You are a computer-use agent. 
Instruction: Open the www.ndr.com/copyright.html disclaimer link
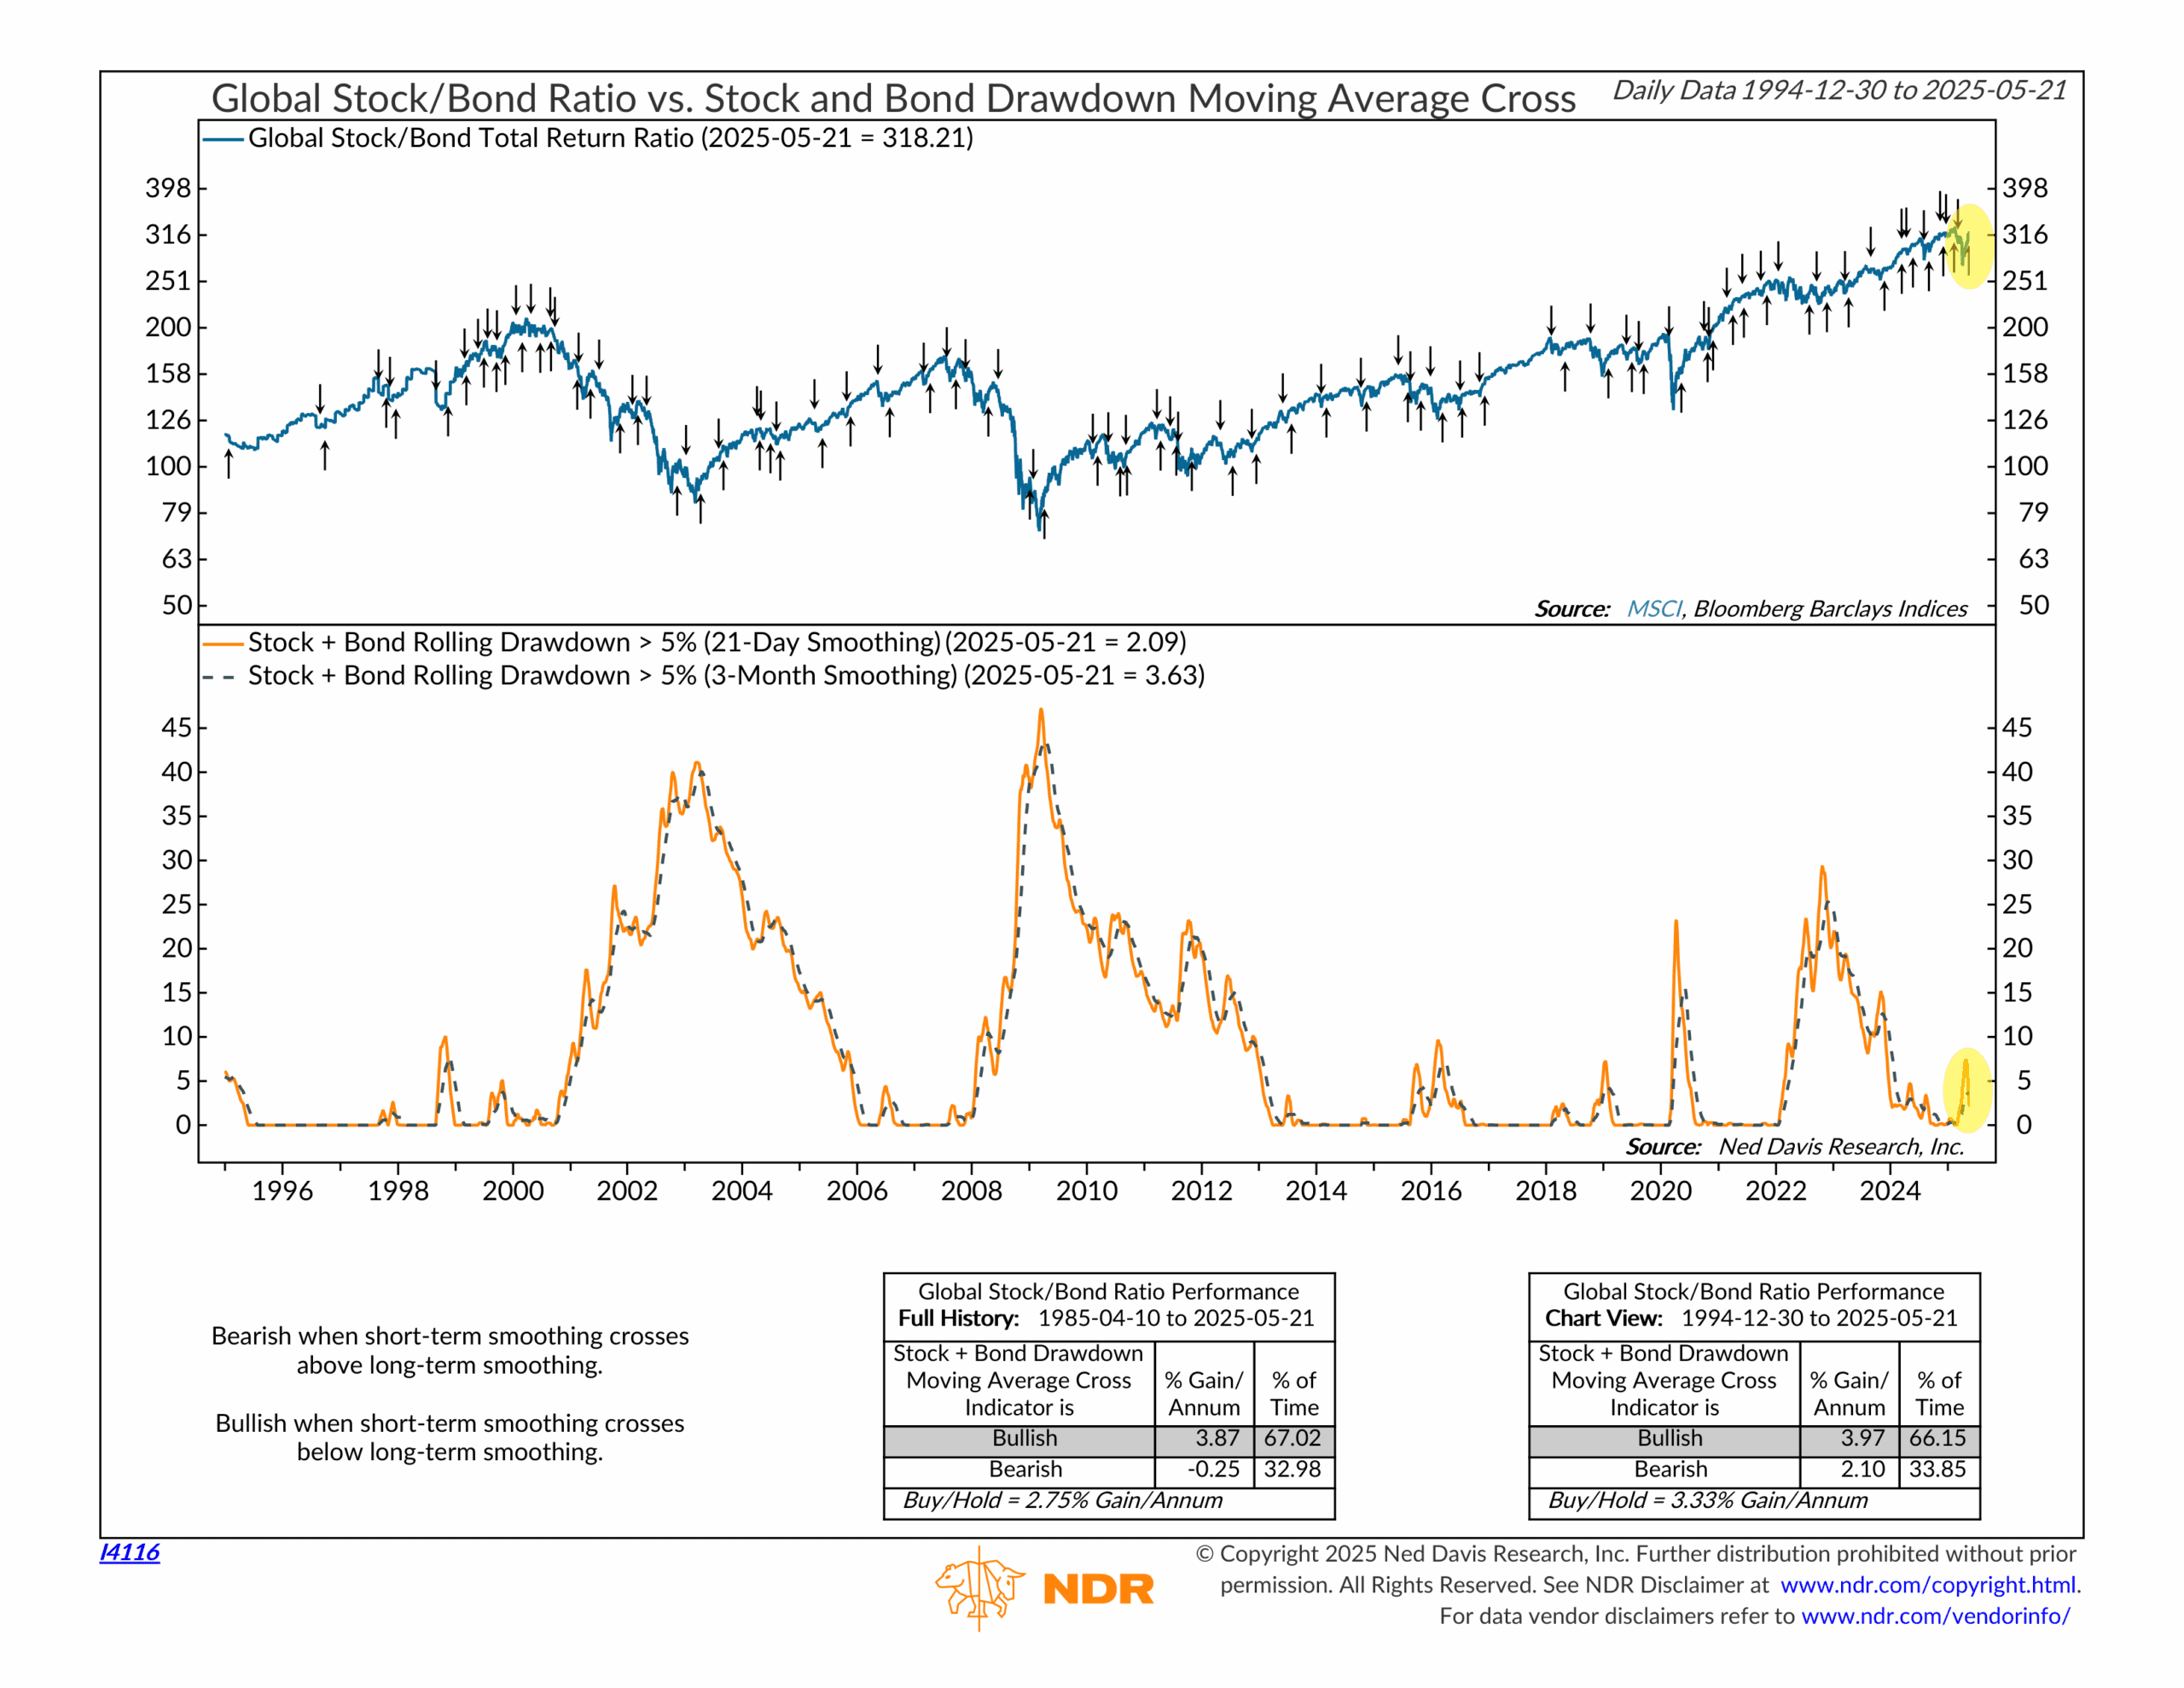1929,1585
